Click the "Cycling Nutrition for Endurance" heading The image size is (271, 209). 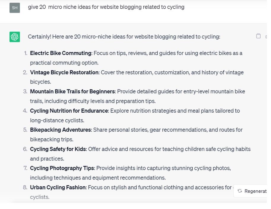(x=69, y=111)
